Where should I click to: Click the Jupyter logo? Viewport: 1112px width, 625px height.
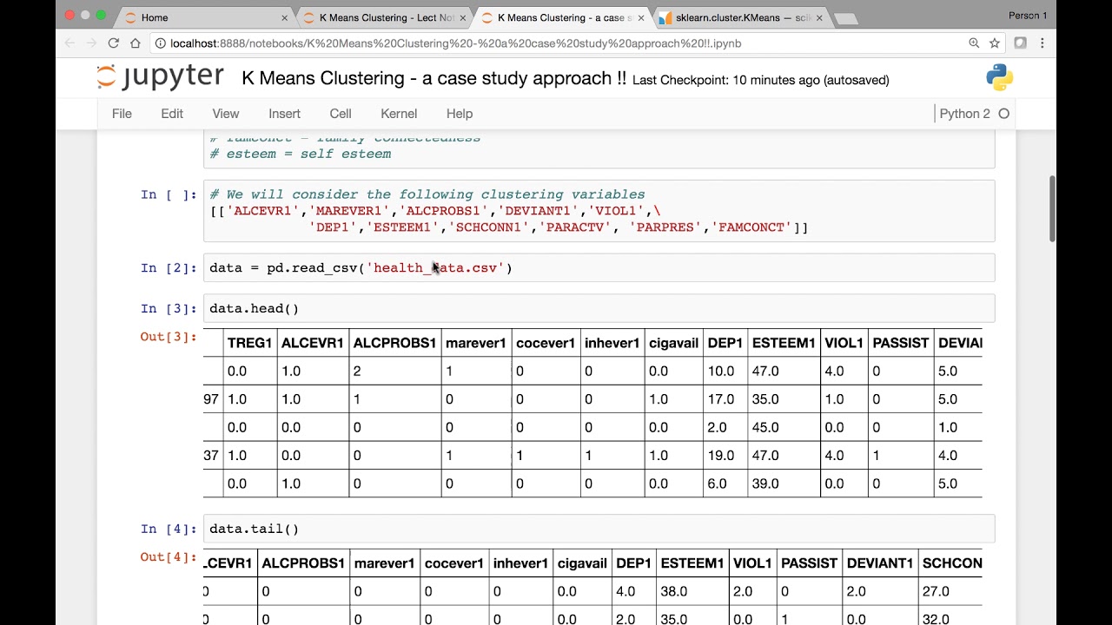160,77
